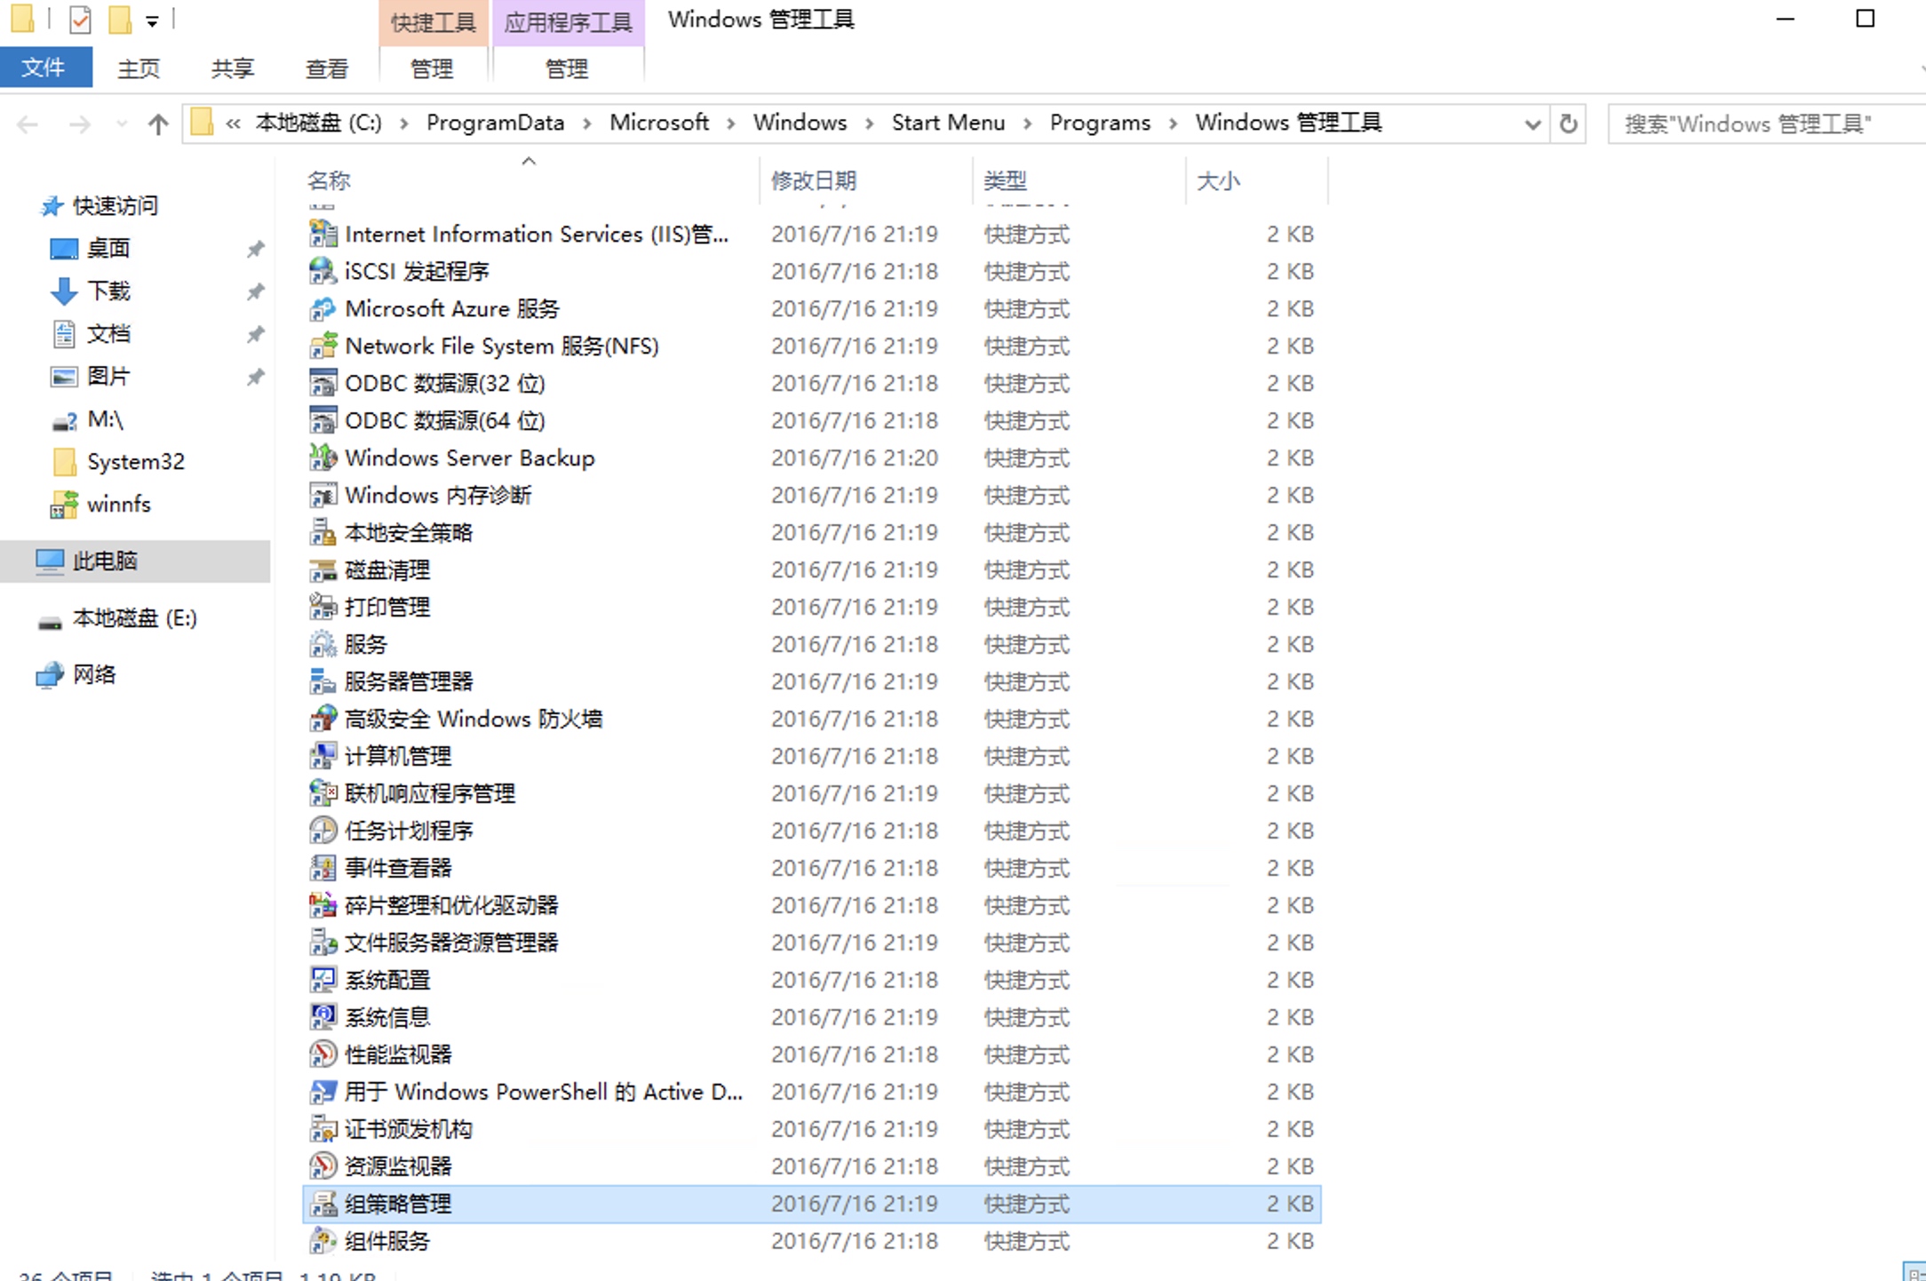Refresh the current folder view

(x=1569, y=124)
